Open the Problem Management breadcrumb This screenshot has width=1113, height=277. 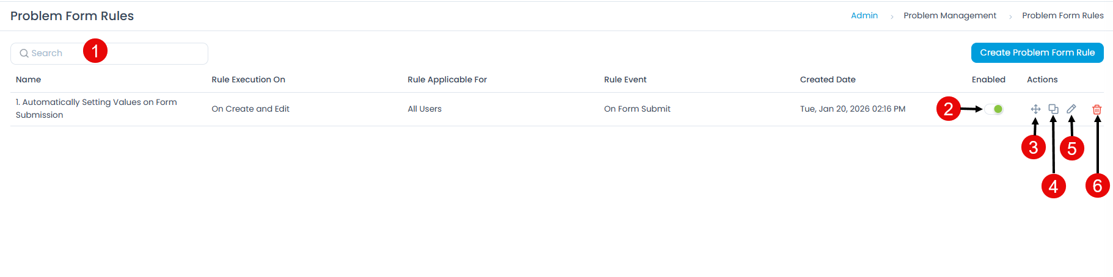(x=949, y=16)
